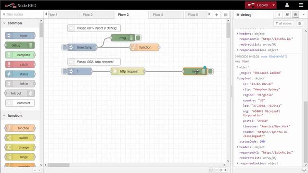Open the main hamburger menu
Viewport: 308px width, 173px height.
pyautogui.click(x=301, y=5)
